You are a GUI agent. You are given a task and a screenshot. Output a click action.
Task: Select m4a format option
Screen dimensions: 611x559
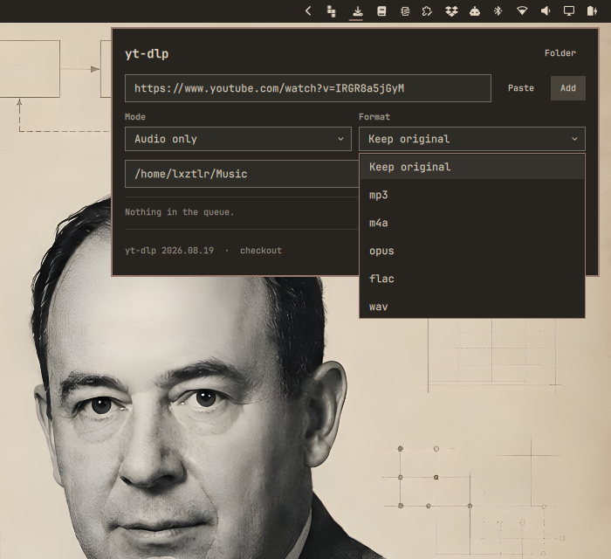pyautogui.click(x=472, y=223)
